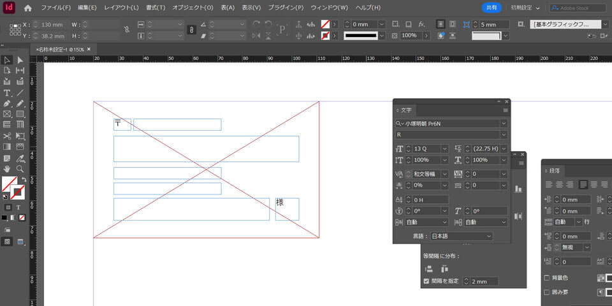Select the Type tool in the toolbox
This screenshot has height=306, width=612.
(x=7, y=92)
